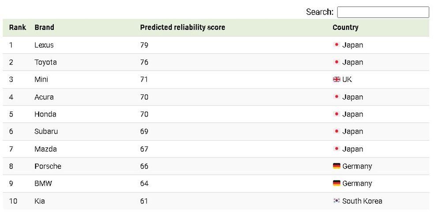Image resolution: width=441 pixels, height=221 pixels.
Task: Select the Lexus brand cell
Action: 44,45
